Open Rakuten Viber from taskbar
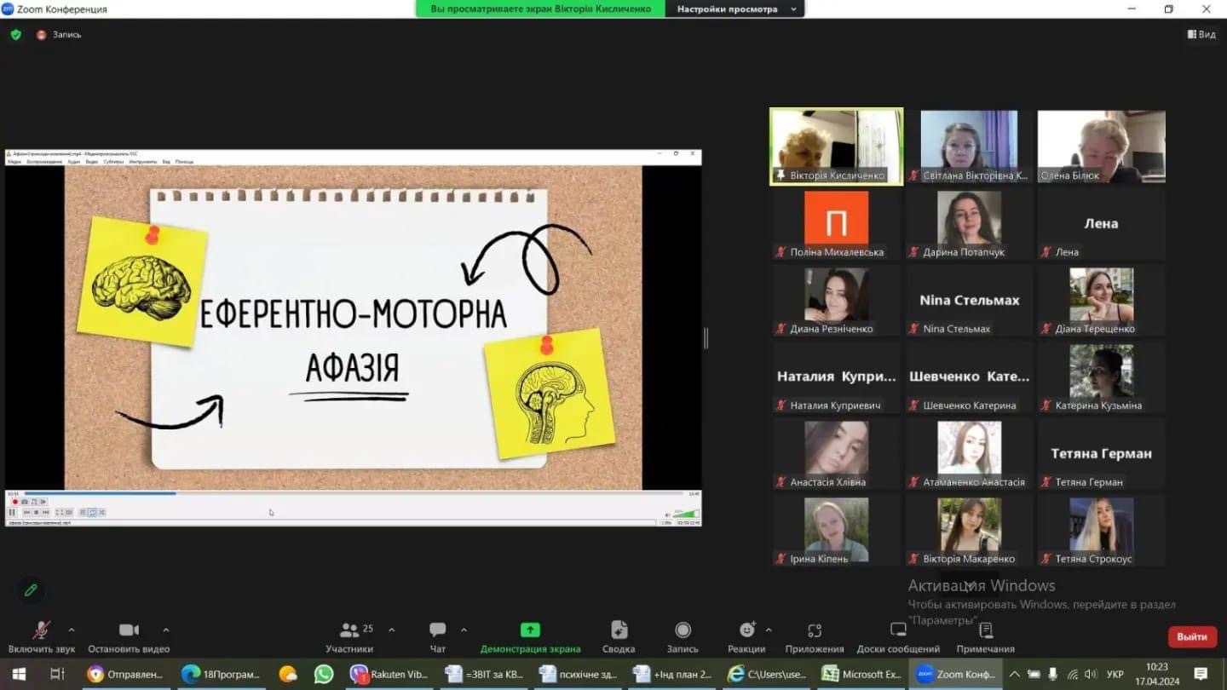The image size is (1227, 690). 389,674
